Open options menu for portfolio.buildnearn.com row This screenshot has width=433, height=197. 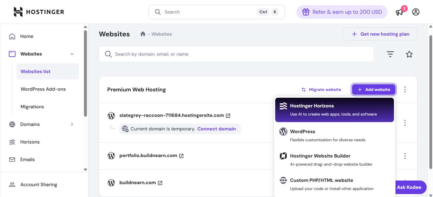[405, 156]
